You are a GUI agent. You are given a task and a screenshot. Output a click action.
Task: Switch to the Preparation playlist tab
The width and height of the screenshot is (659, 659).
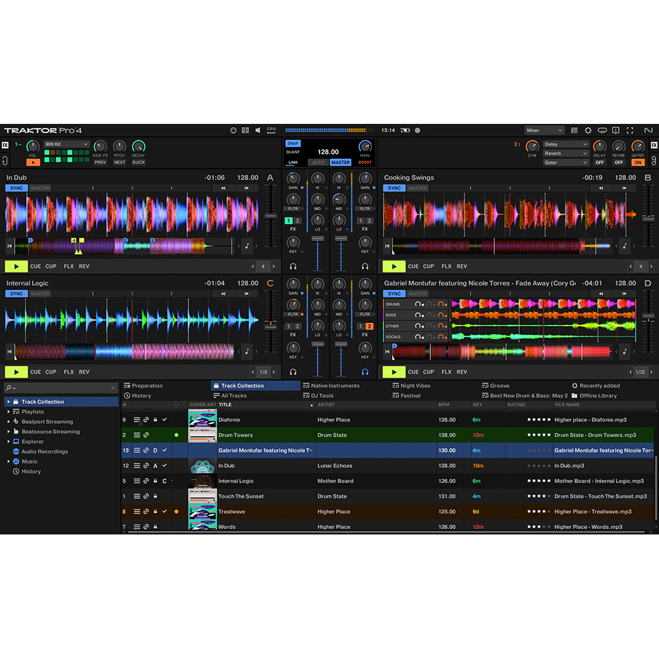(x=148, y=386)
